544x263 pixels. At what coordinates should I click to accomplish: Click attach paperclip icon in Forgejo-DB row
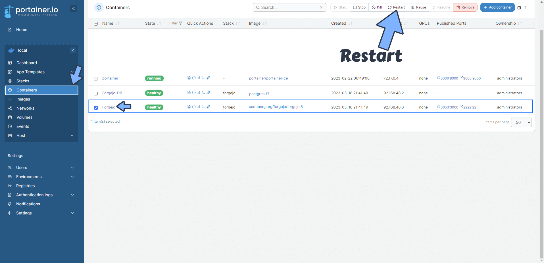pos(208,93)
